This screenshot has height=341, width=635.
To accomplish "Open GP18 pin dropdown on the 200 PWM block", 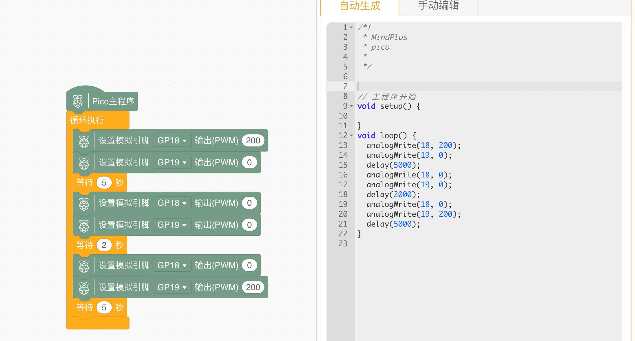I will [x=172, y=140].
